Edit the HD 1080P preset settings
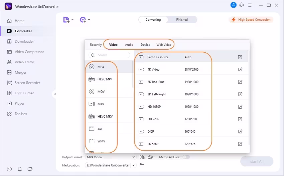 [240, 107]
